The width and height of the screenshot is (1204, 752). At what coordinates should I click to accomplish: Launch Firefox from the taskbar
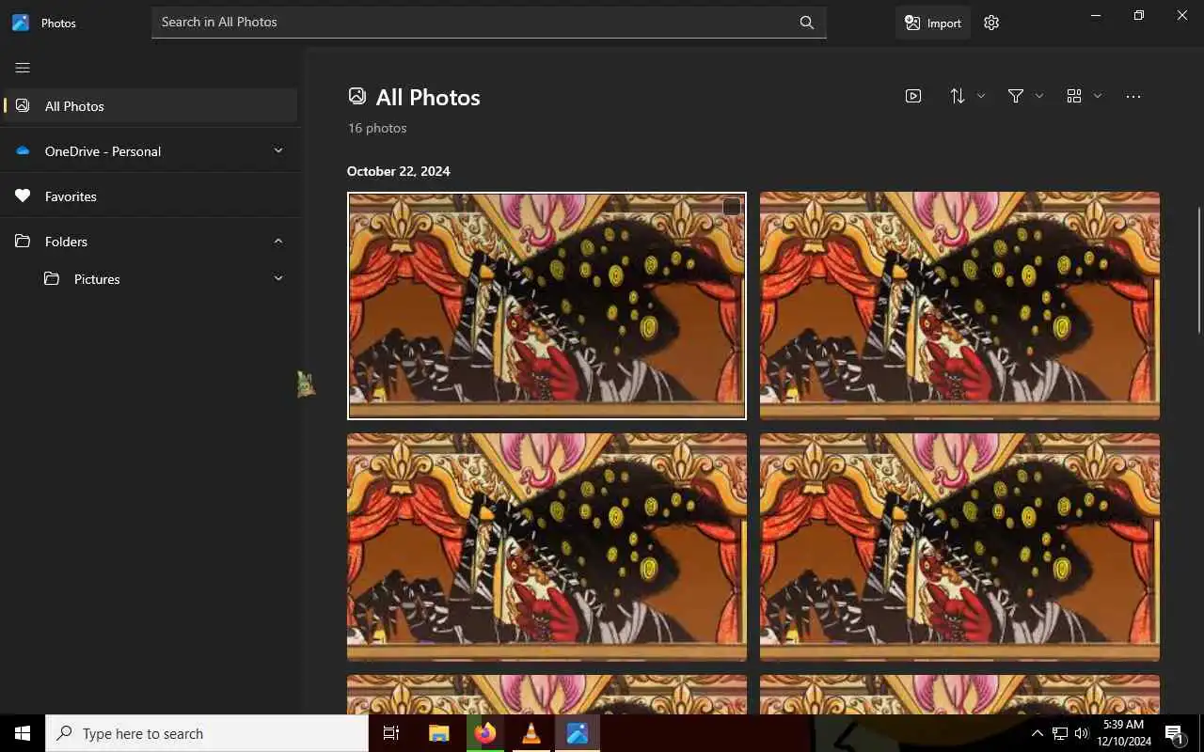point(485,734)
